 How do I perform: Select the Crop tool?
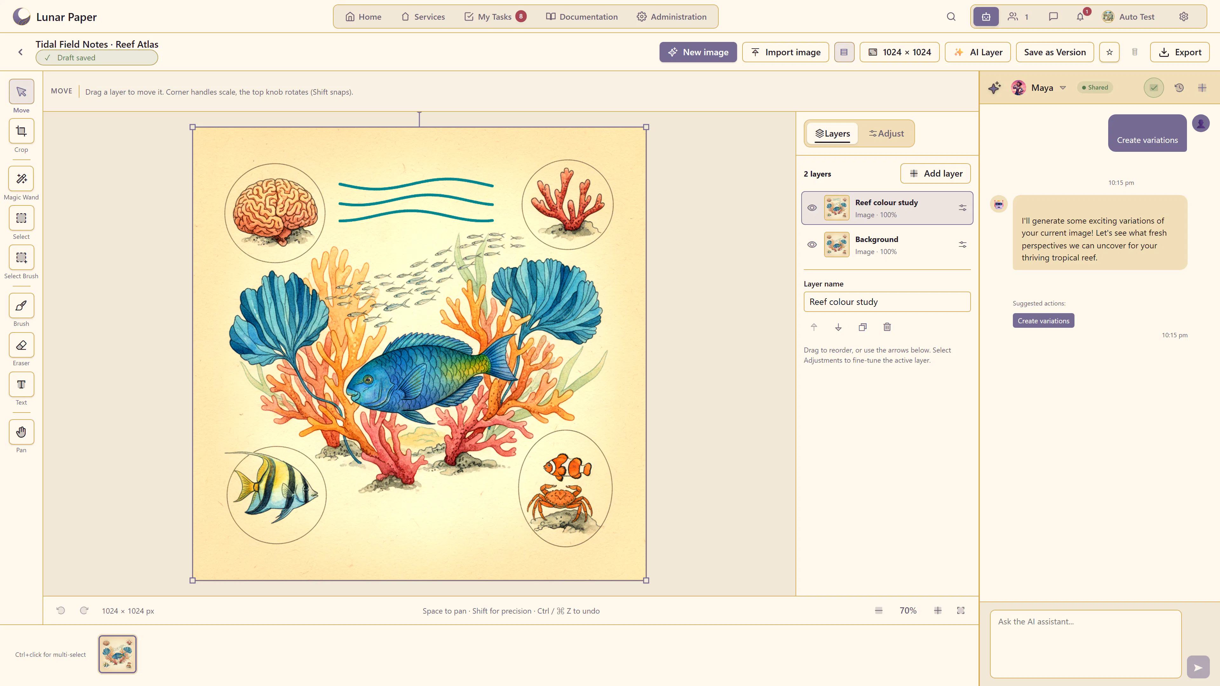point(21,131)
